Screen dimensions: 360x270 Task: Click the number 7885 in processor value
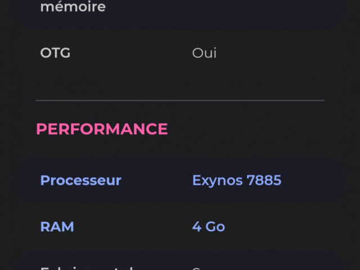(264, 180)
